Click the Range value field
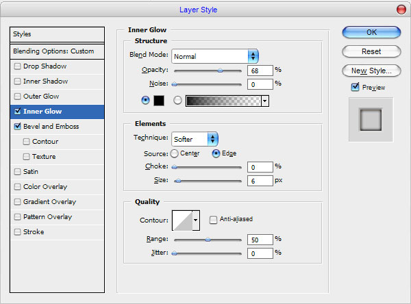Screen dimensions: 411x304 (x=260, y=240)
